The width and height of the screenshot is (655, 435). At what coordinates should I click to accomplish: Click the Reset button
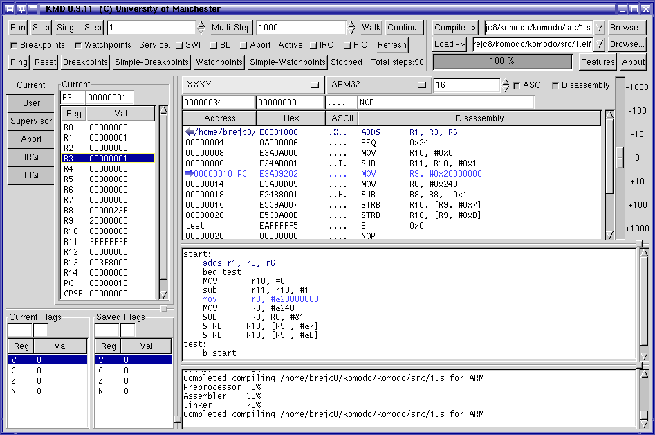[x=46, y=62]
